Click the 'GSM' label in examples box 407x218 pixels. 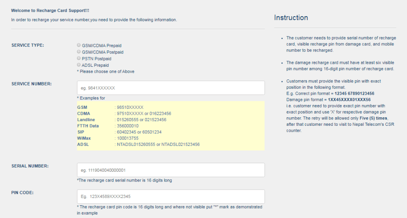pos(82,108)
